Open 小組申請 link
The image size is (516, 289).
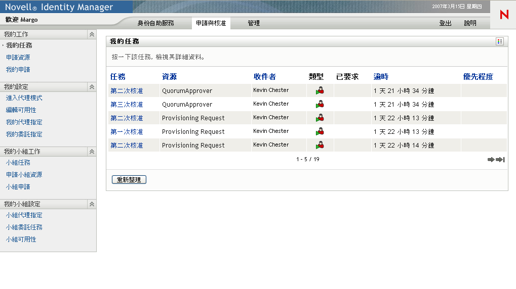(x=18, y=187)
